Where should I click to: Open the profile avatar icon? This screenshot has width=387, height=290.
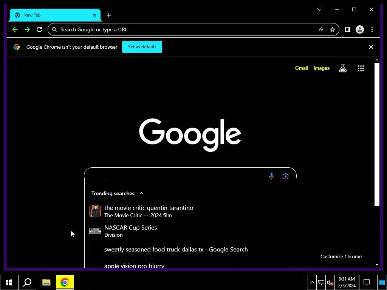pos(360,29)
